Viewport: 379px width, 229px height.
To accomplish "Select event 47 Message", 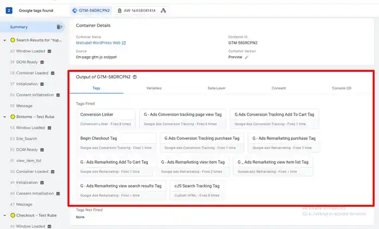I will click(x=21, y=204).
